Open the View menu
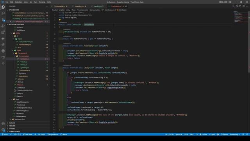This screenshot has width=250, height=141. coord(26,2)
